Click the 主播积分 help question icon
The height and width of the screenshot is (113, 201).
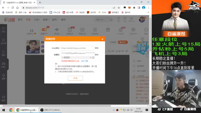[35, 34]
